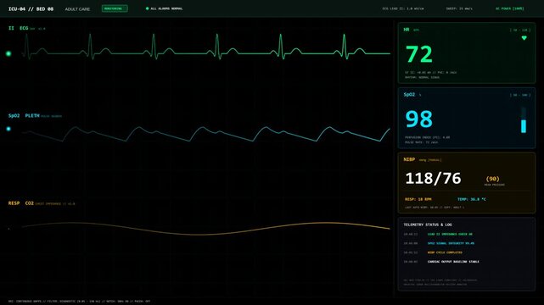Image resolution: width=544 pixels, height=305 pixels.
Task: Click the SpO2 alarm limits bracket
Action: coord(520,95)
